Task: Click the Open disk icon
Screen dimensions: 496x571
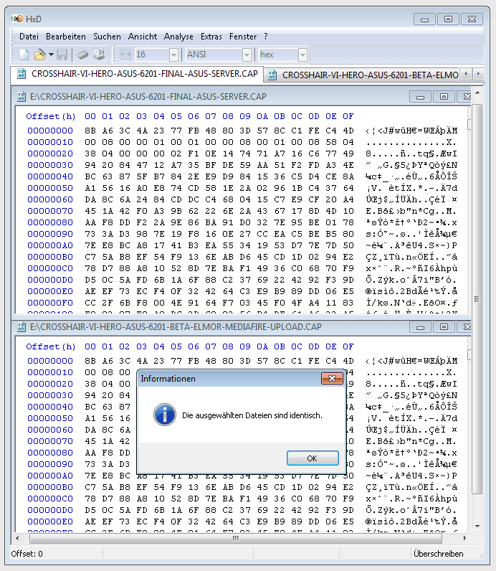Action: [99, 55]
